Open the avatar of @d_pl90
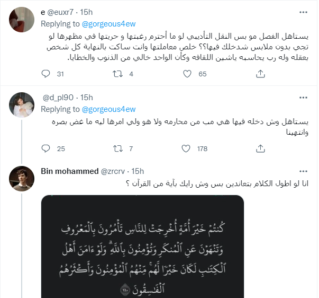The height and width of the screenshot is (298, 319). point(22,107)
